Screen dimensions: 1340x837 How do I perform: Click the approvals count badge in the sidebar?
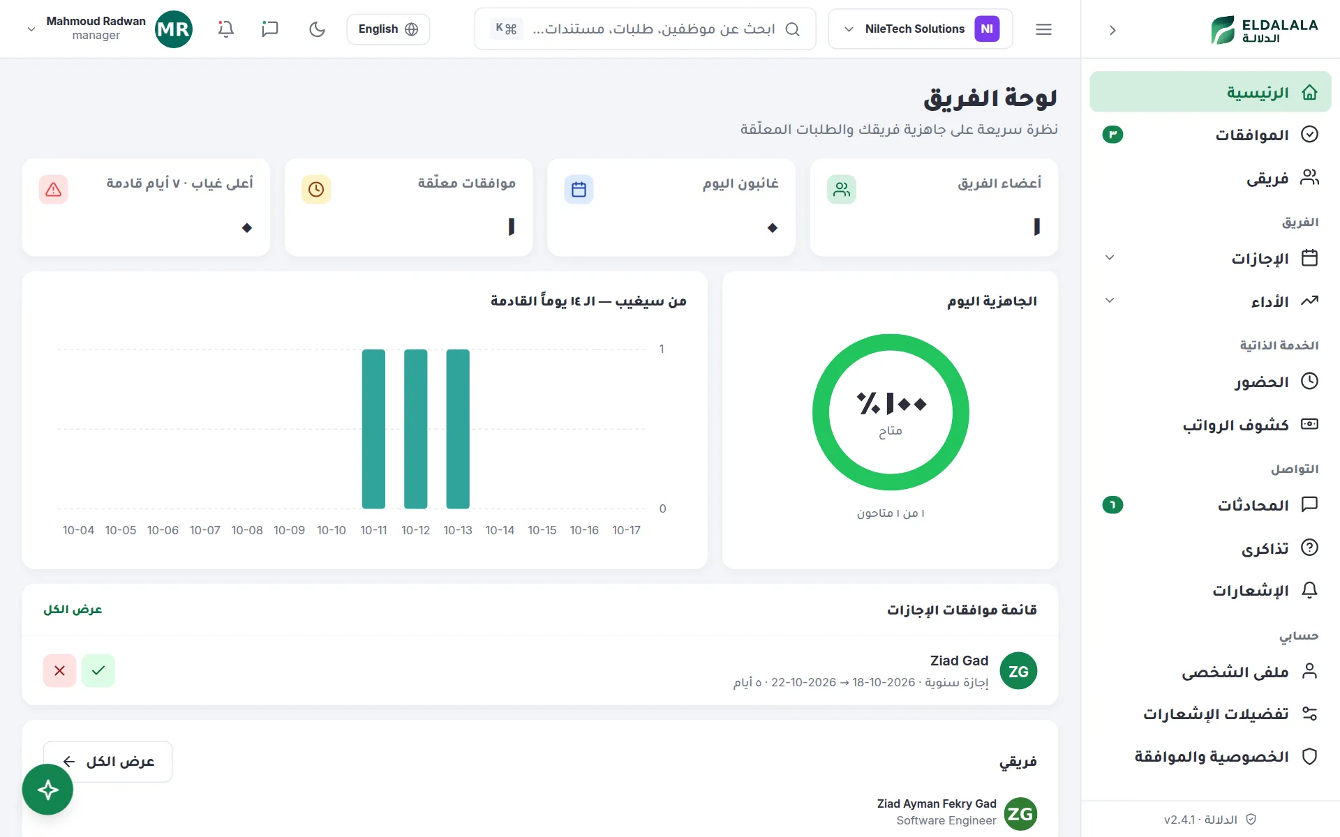pyautogui.click(x=1112, y=135)
